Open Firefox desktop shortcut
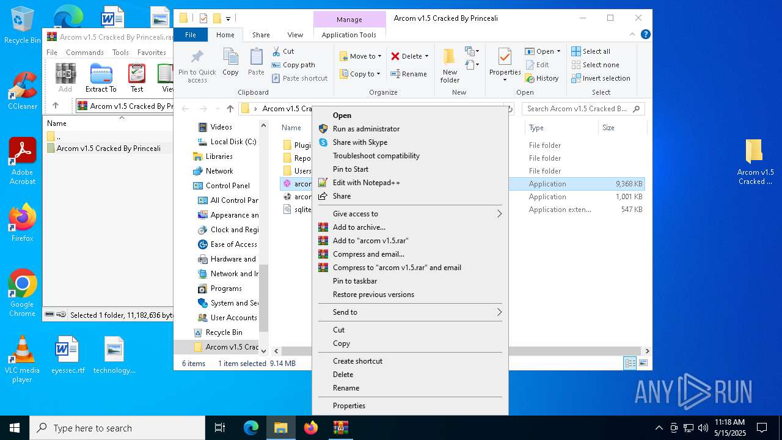 (22, 223)
